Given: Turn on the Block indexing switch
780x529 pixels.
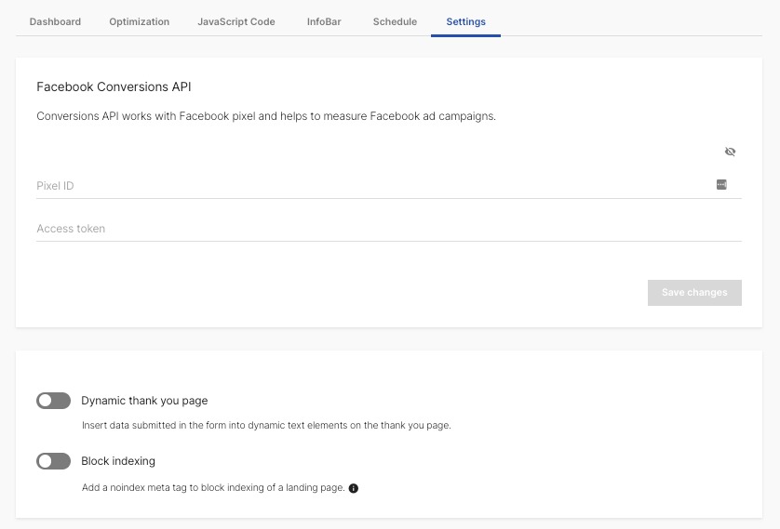Looking at the screenshot, I should [x=54, y=461].
